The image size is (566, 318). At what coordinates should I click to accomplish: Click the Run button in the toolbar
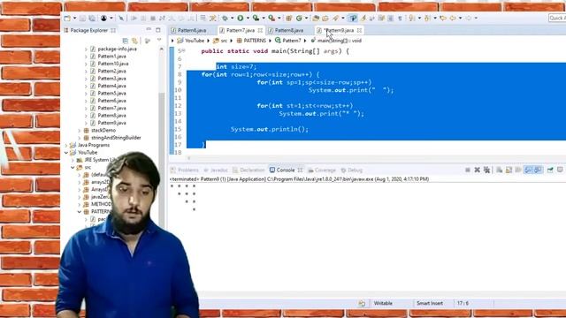tap(240, 18)
